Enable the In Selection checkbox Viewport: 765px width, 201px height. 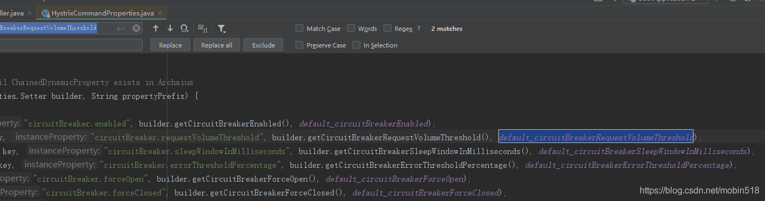pyautogui.click(x=356, y=45)
